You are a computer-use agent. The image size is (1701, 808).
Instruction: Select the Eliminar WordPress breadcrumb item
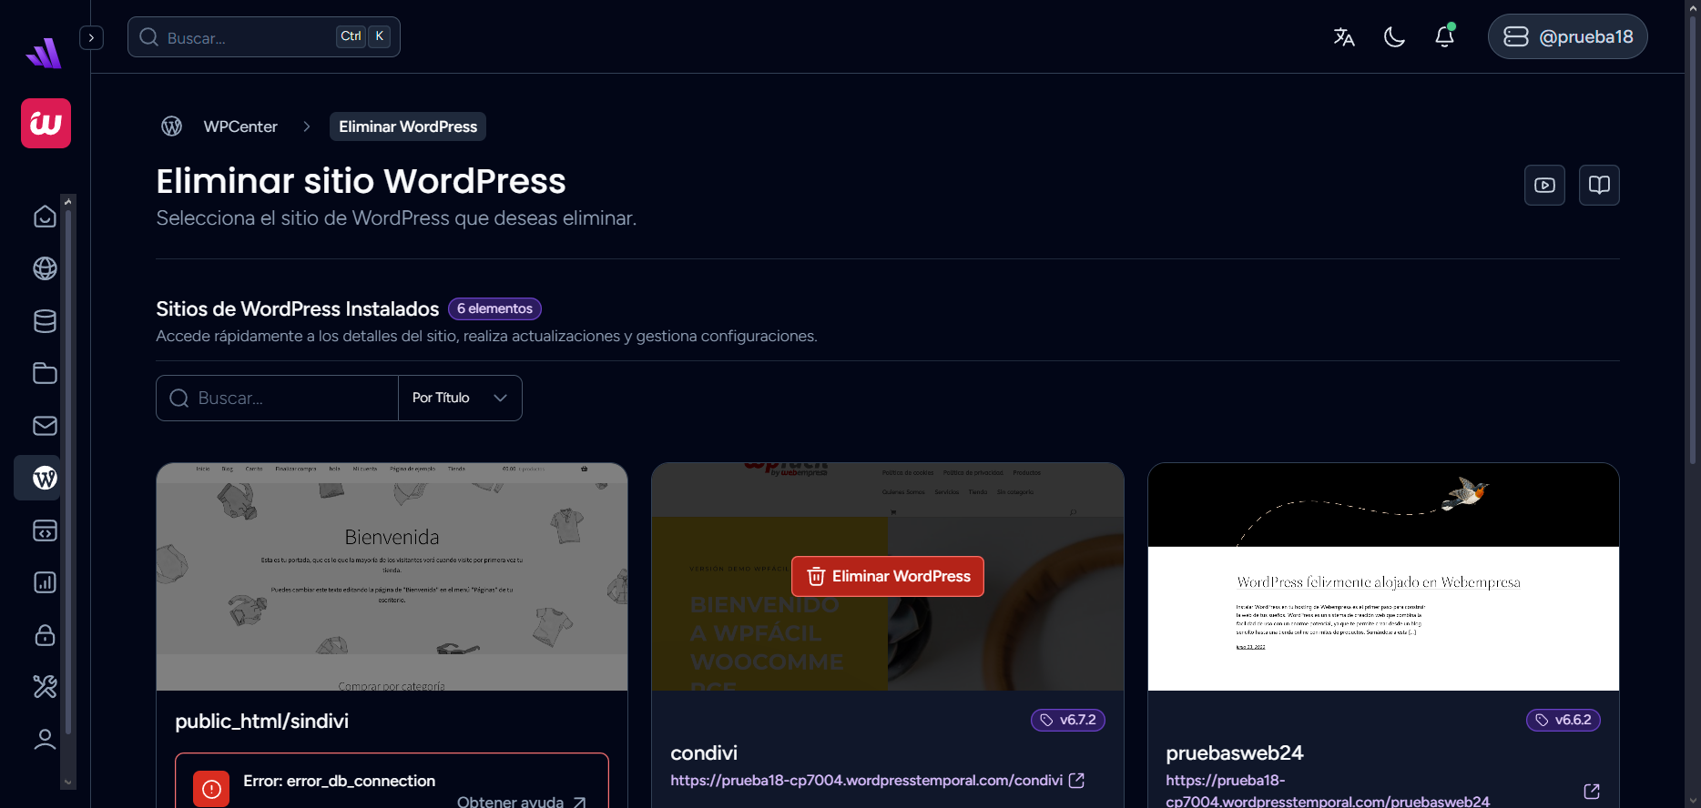tap(407, 126)
